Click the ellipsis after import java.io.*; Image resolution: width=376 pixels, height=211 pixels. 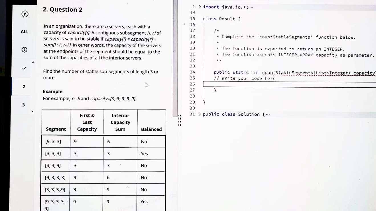click(251, 7)
